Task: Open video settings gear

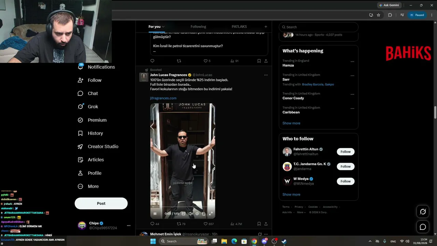Action: pos(197,214)
